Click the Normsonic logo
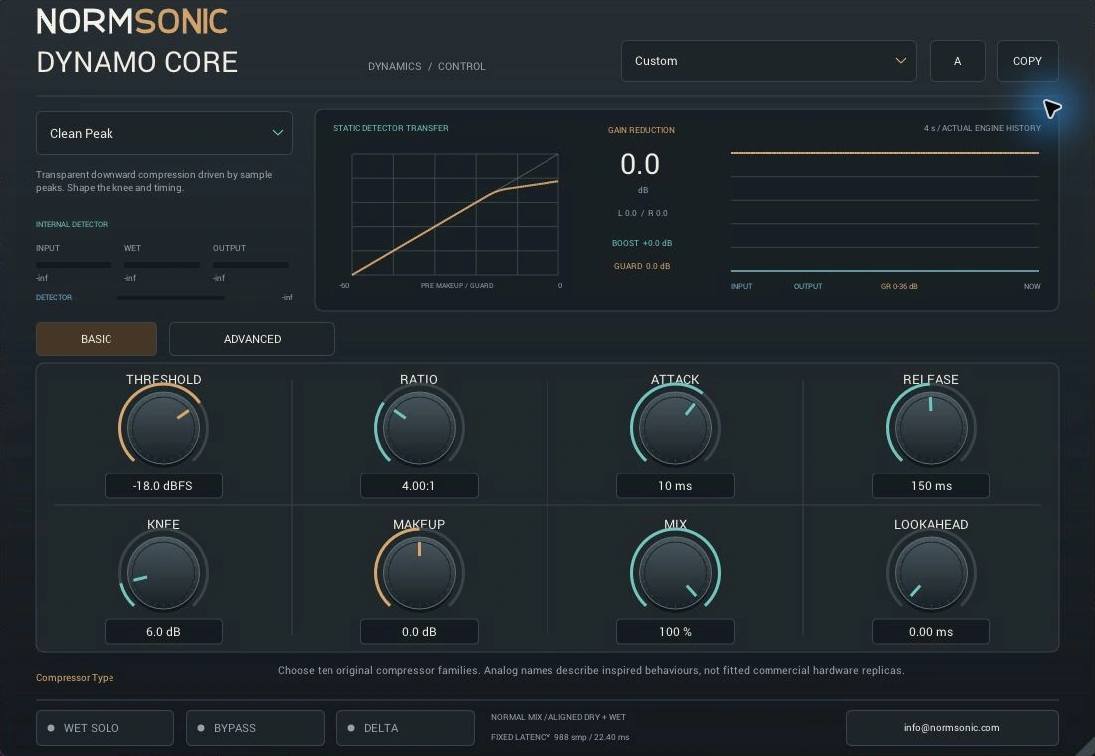 pyautogui.click(x=132, y=22)
